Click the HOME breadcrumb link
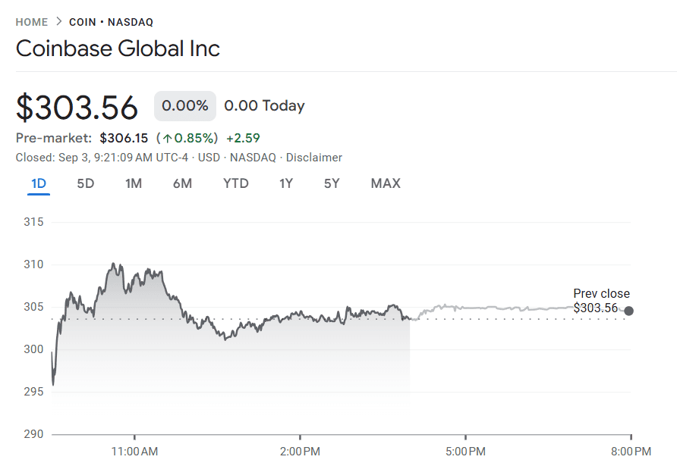This screenshot has width=677, height=466. coord(32,22)
